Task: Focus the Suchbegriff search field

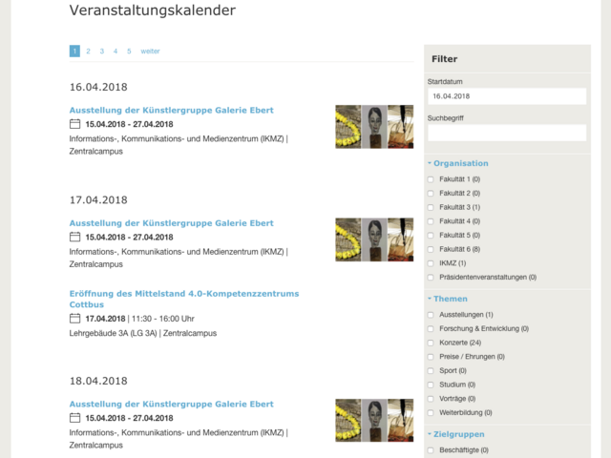Action: 506,133
